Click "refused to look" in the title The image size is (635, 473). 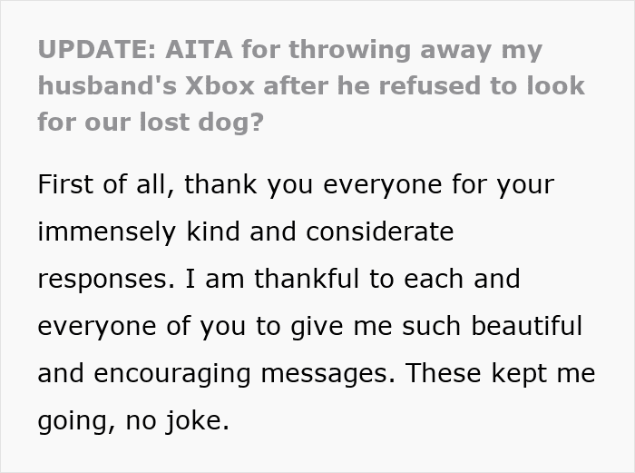[x=490, y=86]
